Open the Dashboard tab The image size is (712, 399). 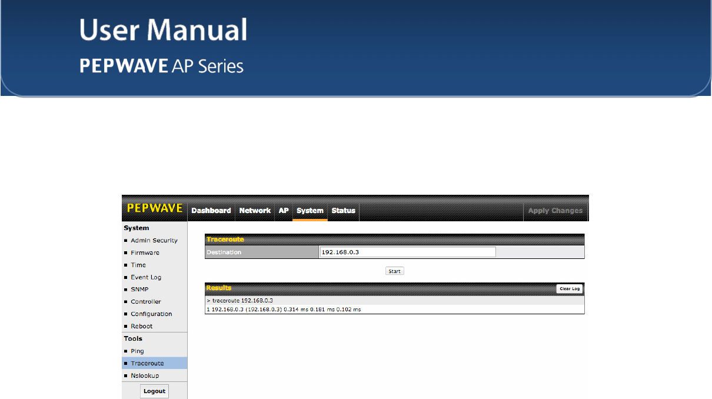[x=211, y=211]
